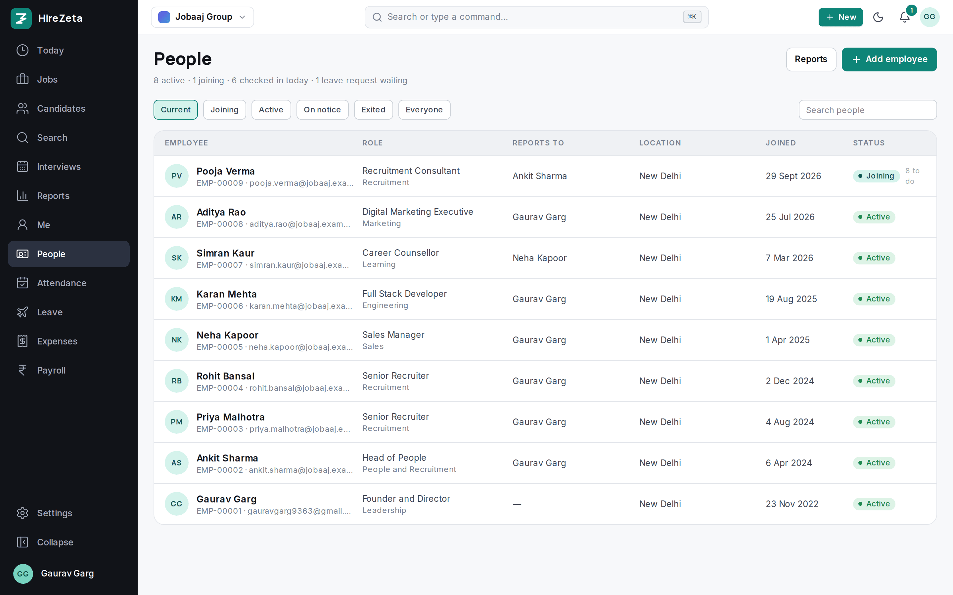This screenshot has width=953, height=595.
Task: Open Payroll via the rupee icon
Action: (23, 371)
